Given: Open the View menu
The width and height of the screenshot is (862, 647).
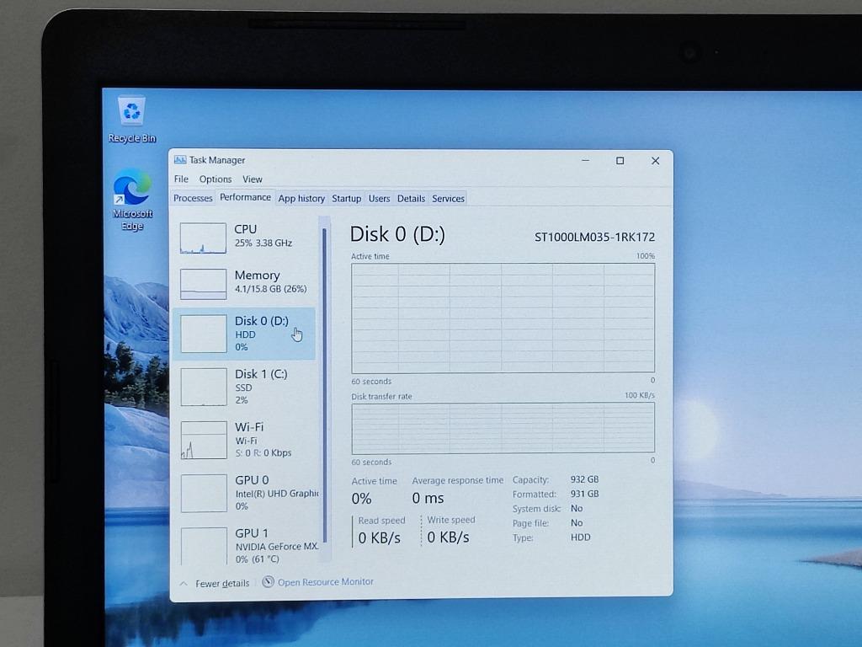Looking at the screenshot, I should [x=253, y=179].
